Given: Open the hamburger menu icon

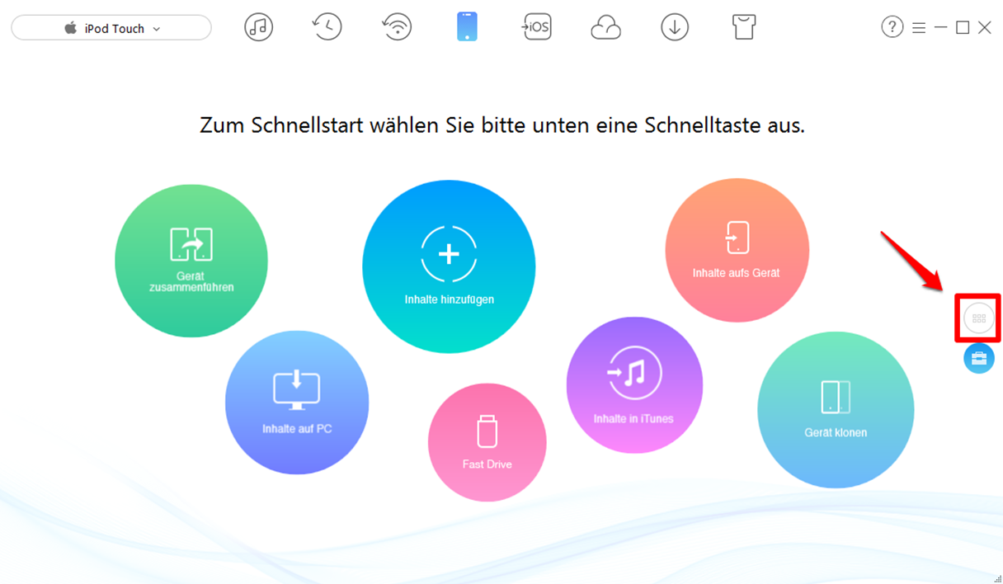Looking at the screenshot, I should pyautogui.click(x=919, y=28).
